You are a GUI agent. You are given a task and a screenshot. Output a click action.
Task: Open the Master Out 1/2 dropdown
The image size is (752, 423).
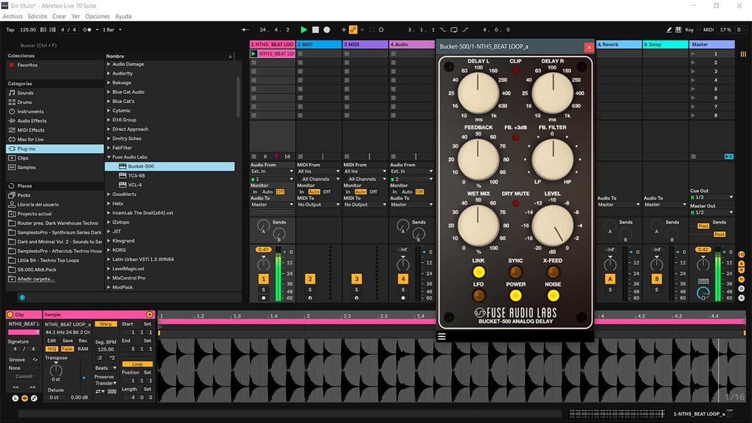[711, 213]
